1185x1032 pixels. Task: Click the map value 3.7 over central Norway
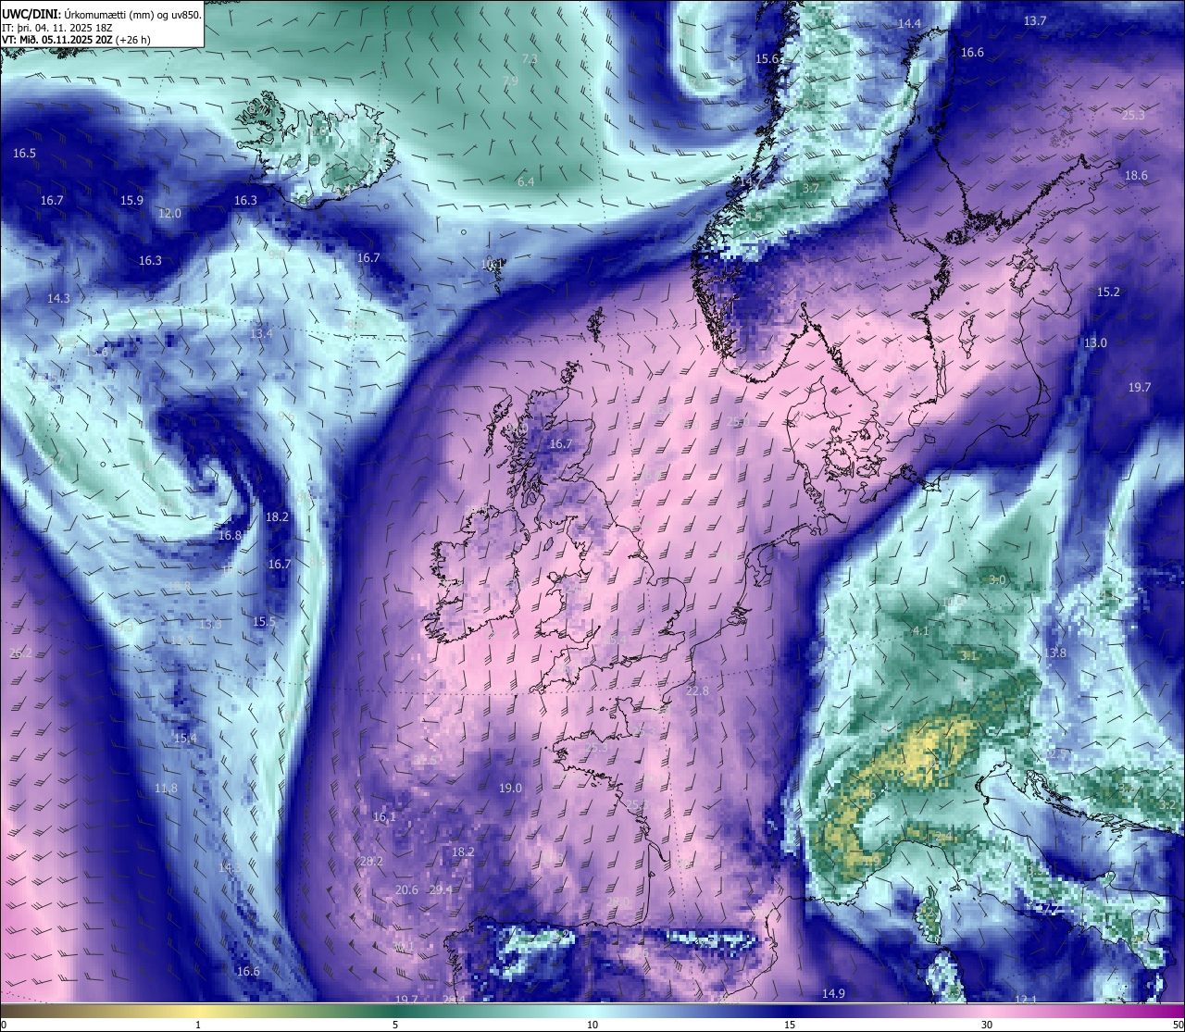coord(810,187)
